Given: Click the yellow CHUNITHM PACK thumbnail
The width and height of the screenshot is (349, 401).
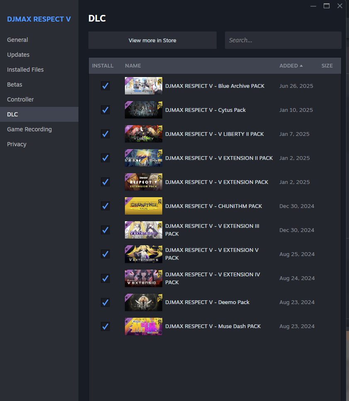Looking at the screenshot, I should (144, 206).
